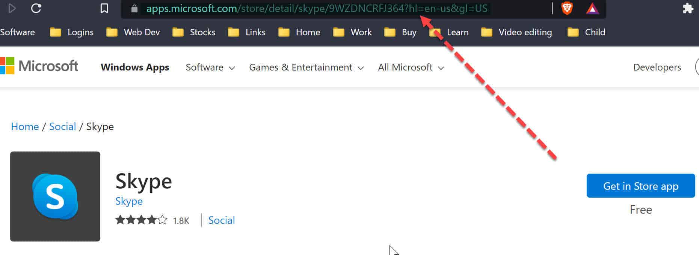Click the 1.8K ratings count

coord(181,221)
